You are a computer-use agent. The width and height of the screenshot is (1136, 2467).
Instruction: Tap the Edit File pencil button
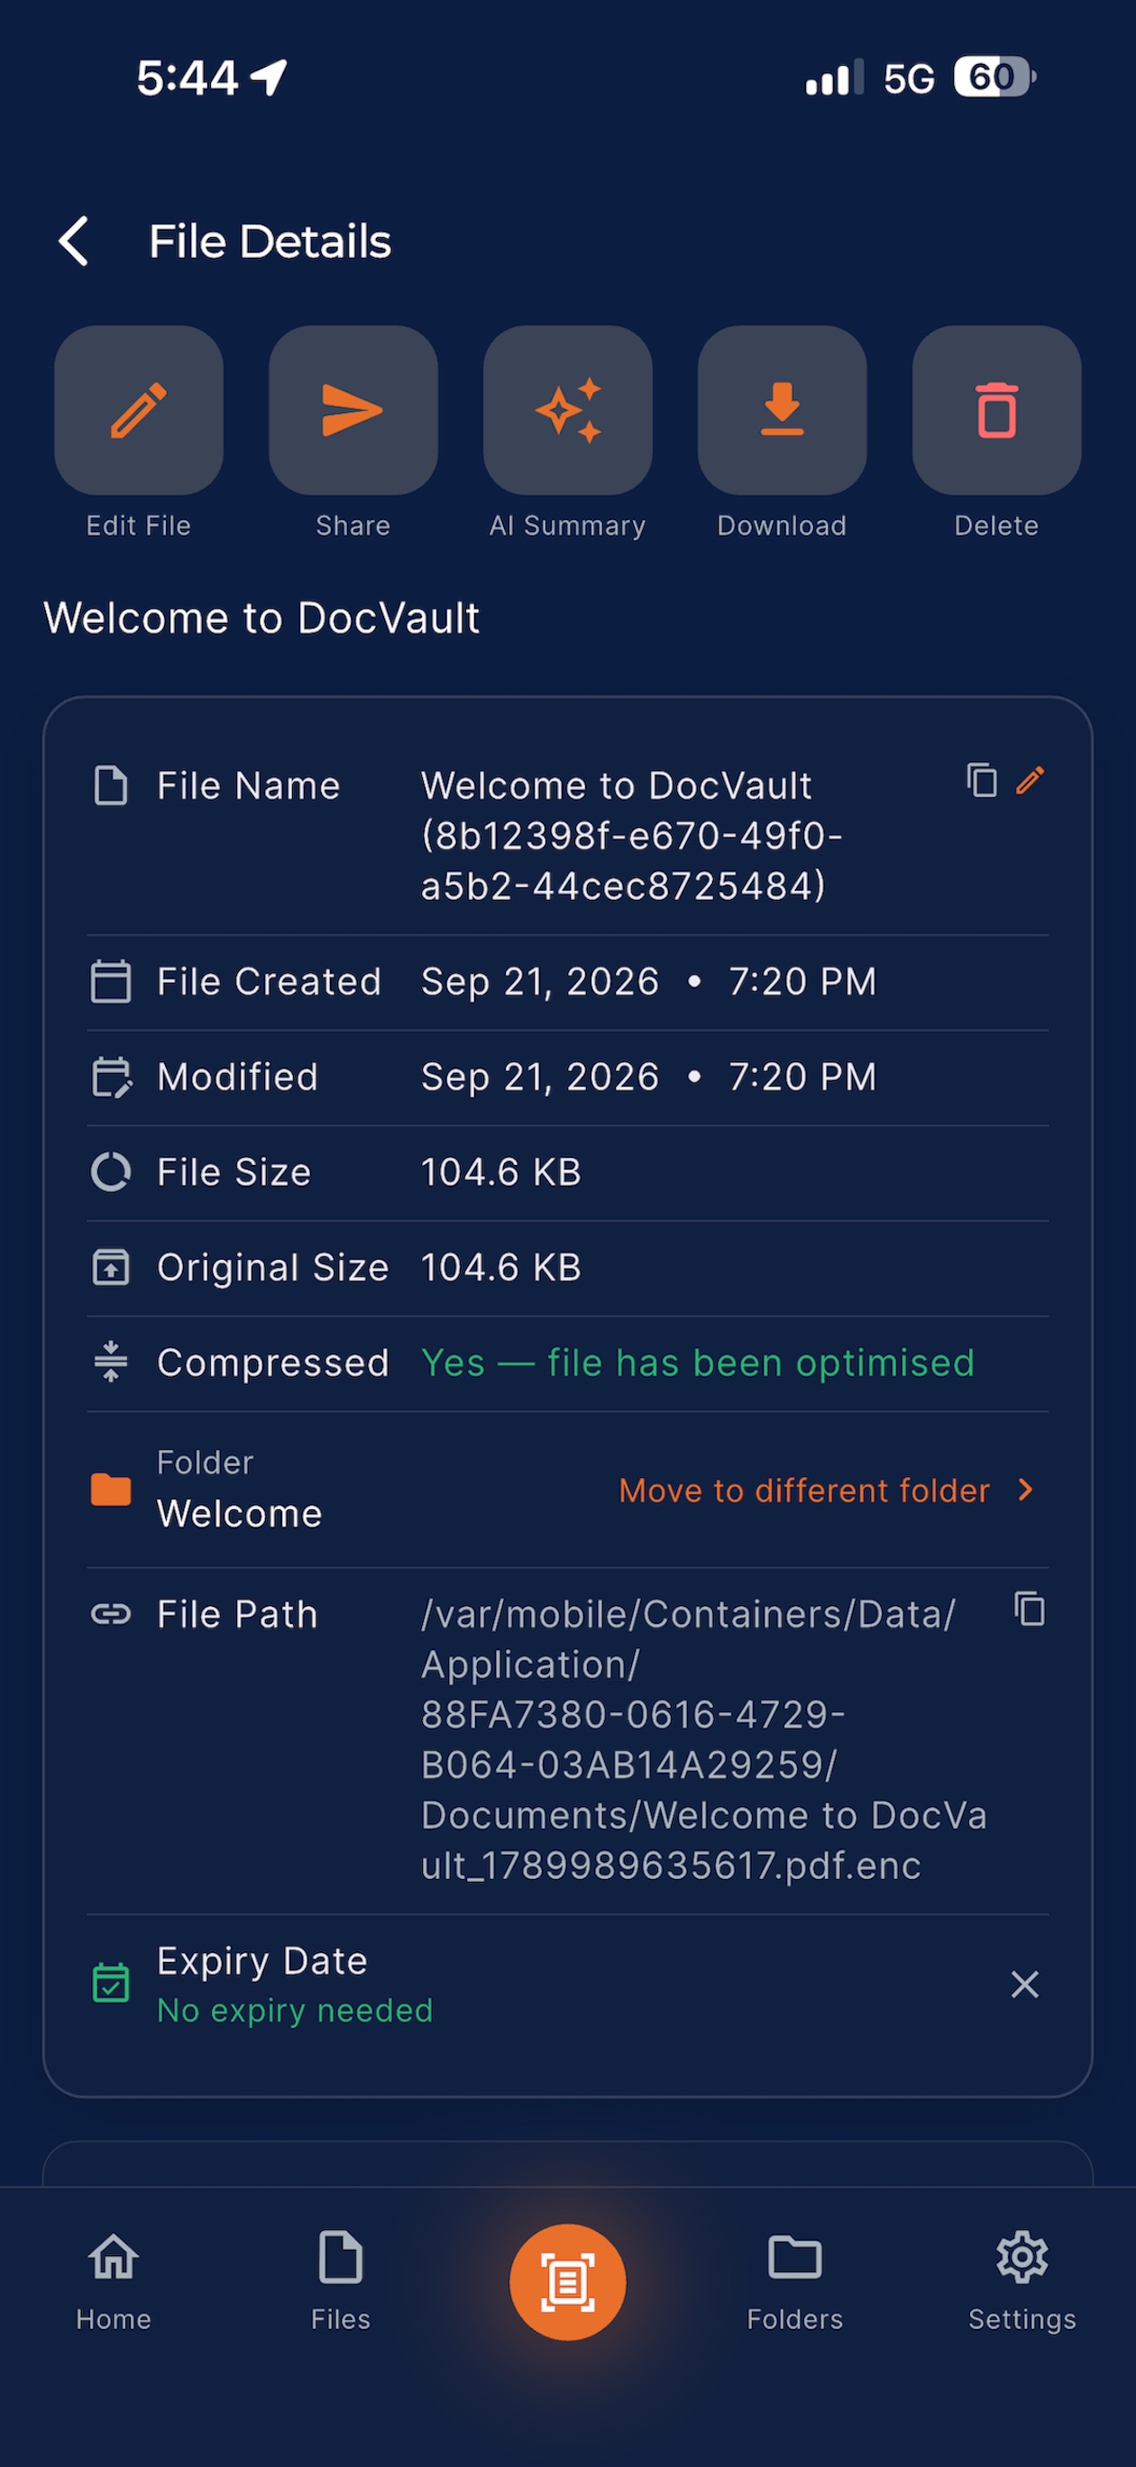point(139,410)
